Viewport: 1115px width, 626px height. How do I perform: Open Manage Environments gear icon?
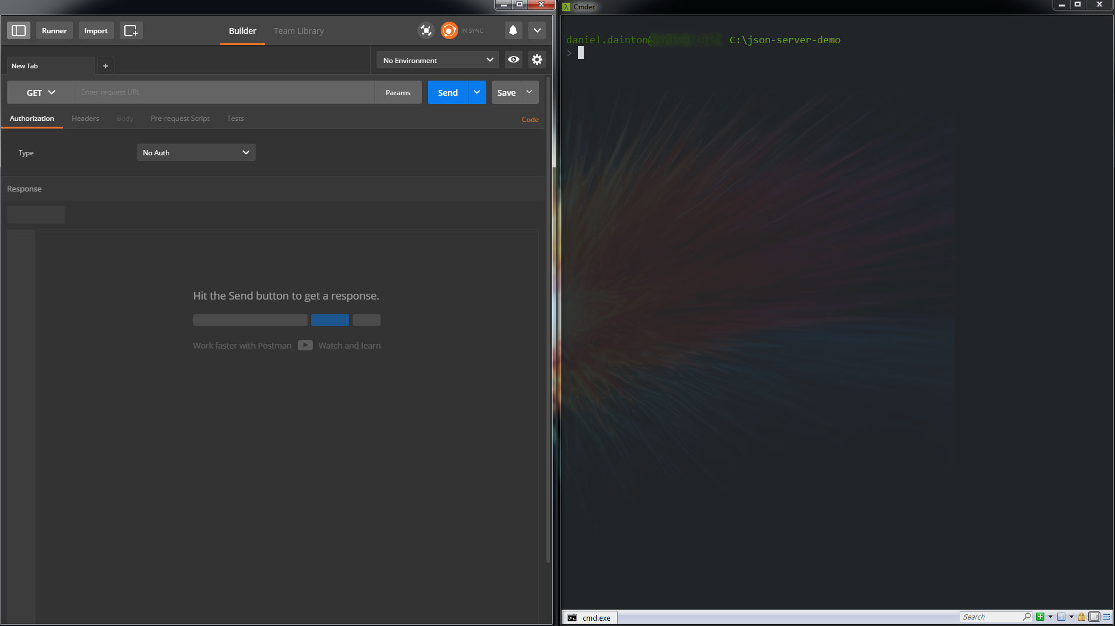536,60
